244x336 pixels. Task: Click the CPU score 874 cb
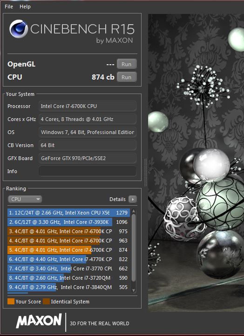click(x=103, y=77)
